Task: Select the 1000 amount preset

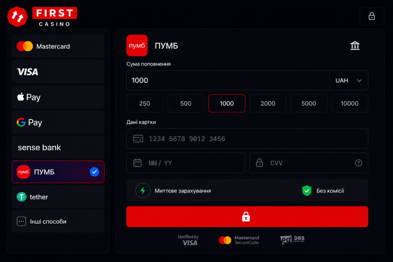Action: pos(227,103)
